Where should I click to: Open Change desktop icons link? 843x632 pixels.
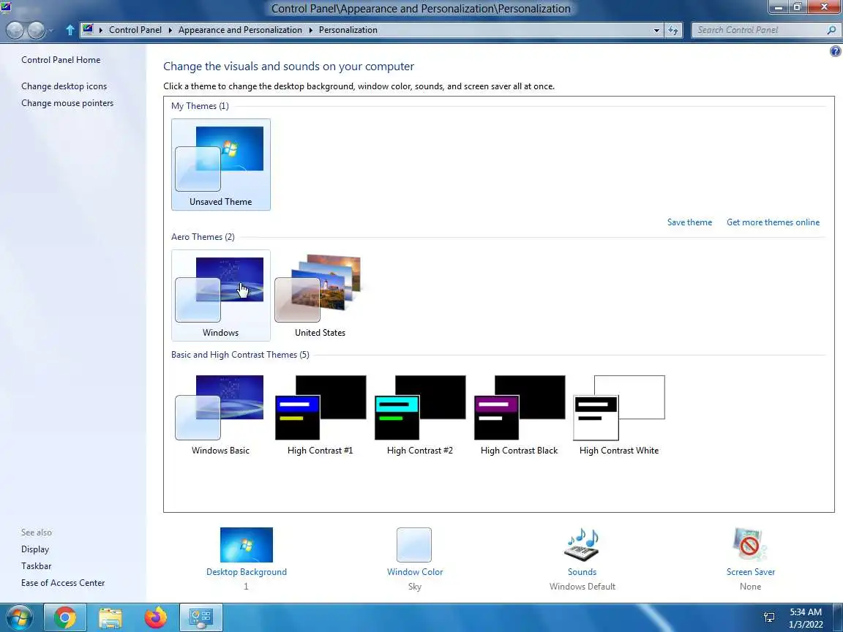(x=64, y=86)
